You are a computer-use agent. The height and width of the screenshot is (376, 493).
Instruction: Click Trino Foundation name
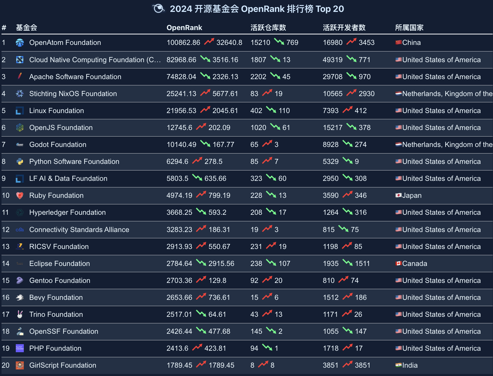56,314
